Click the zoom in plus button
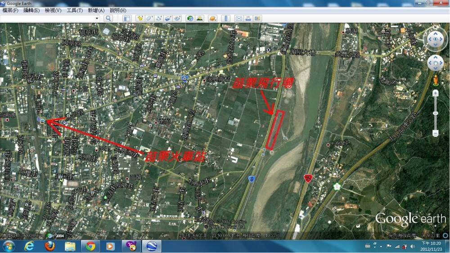 (x=435, y=93)
